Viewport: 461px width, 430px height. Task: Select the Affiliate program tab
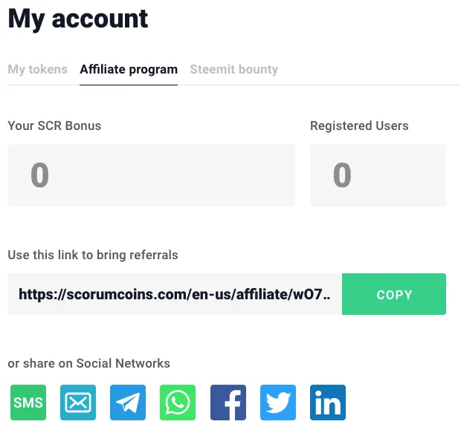pyautogui.click(x=129, y=70)
